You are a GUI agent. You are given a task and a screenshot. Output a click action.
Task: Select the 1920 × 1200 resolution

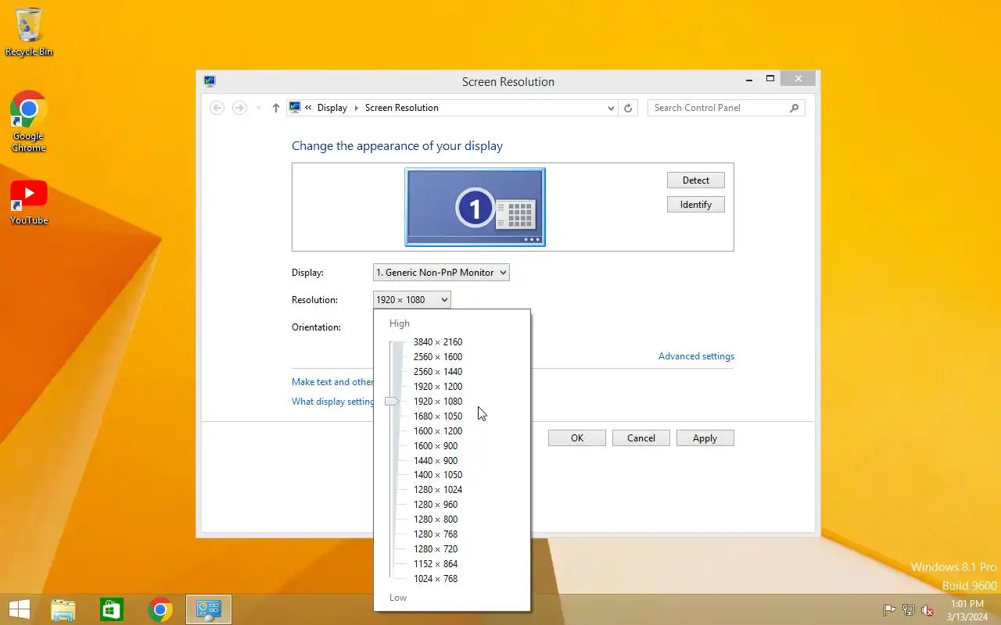438,387
